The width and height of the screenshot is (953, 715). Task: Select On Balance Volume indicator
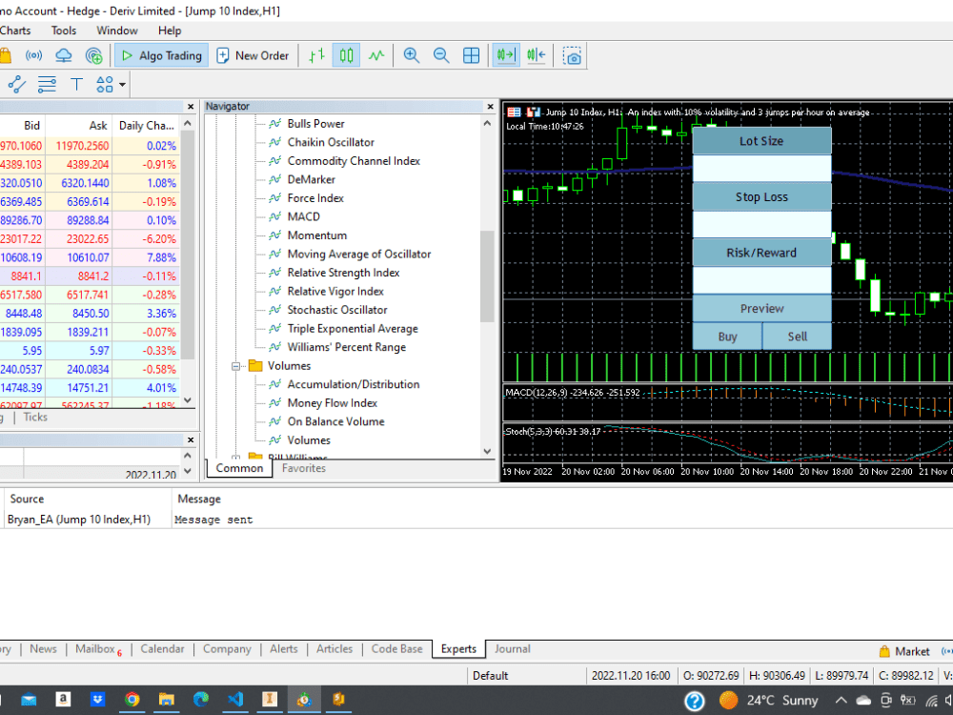(x=335, y=421)
